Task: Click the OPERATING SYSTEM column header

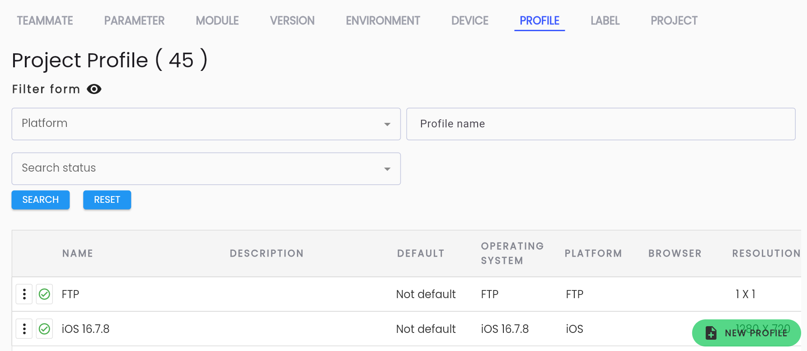Action: (512, 253)
